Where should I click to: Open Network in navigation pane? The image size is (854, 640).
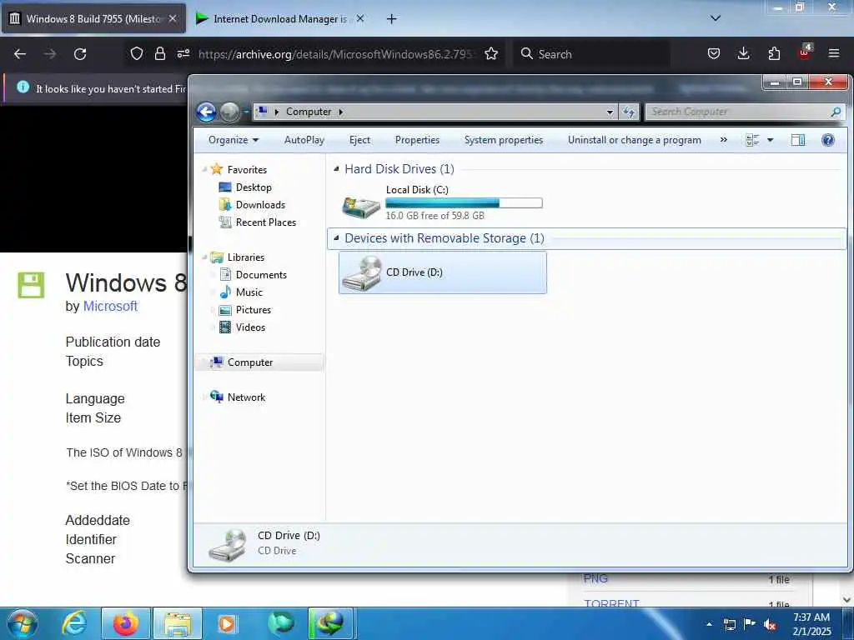[x=246, y=397]
